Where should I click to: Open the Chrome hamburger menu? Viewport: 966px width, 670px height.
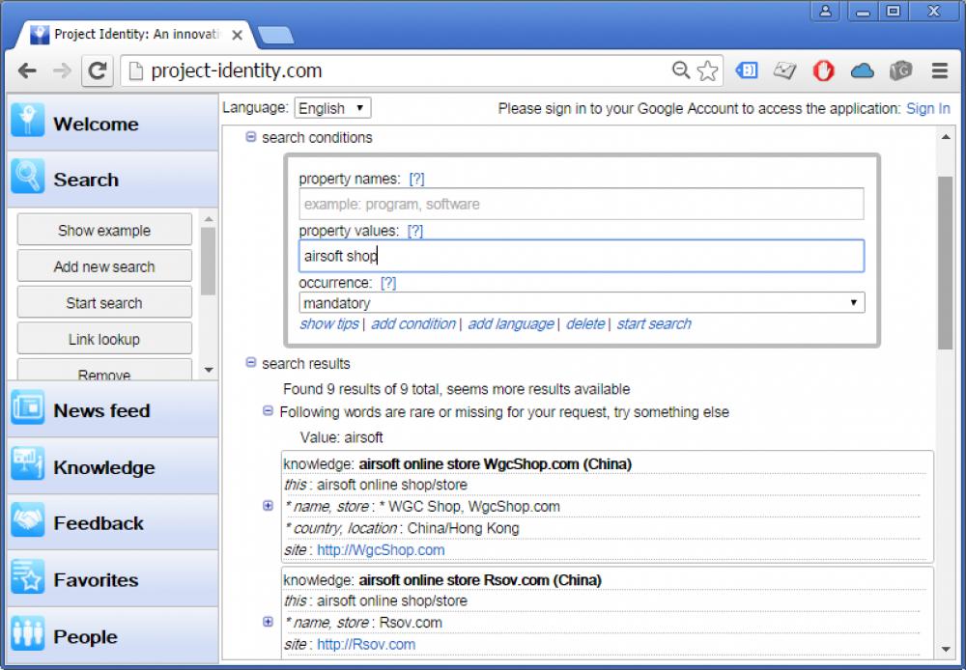938,70
